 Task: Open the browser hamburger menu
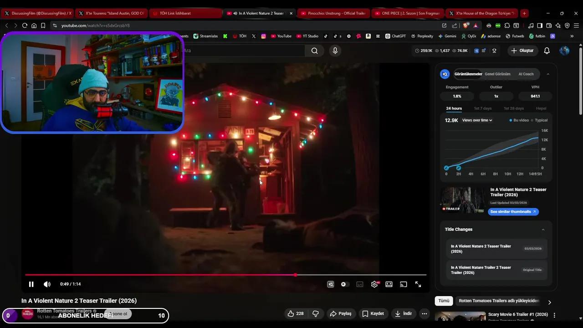576,26
